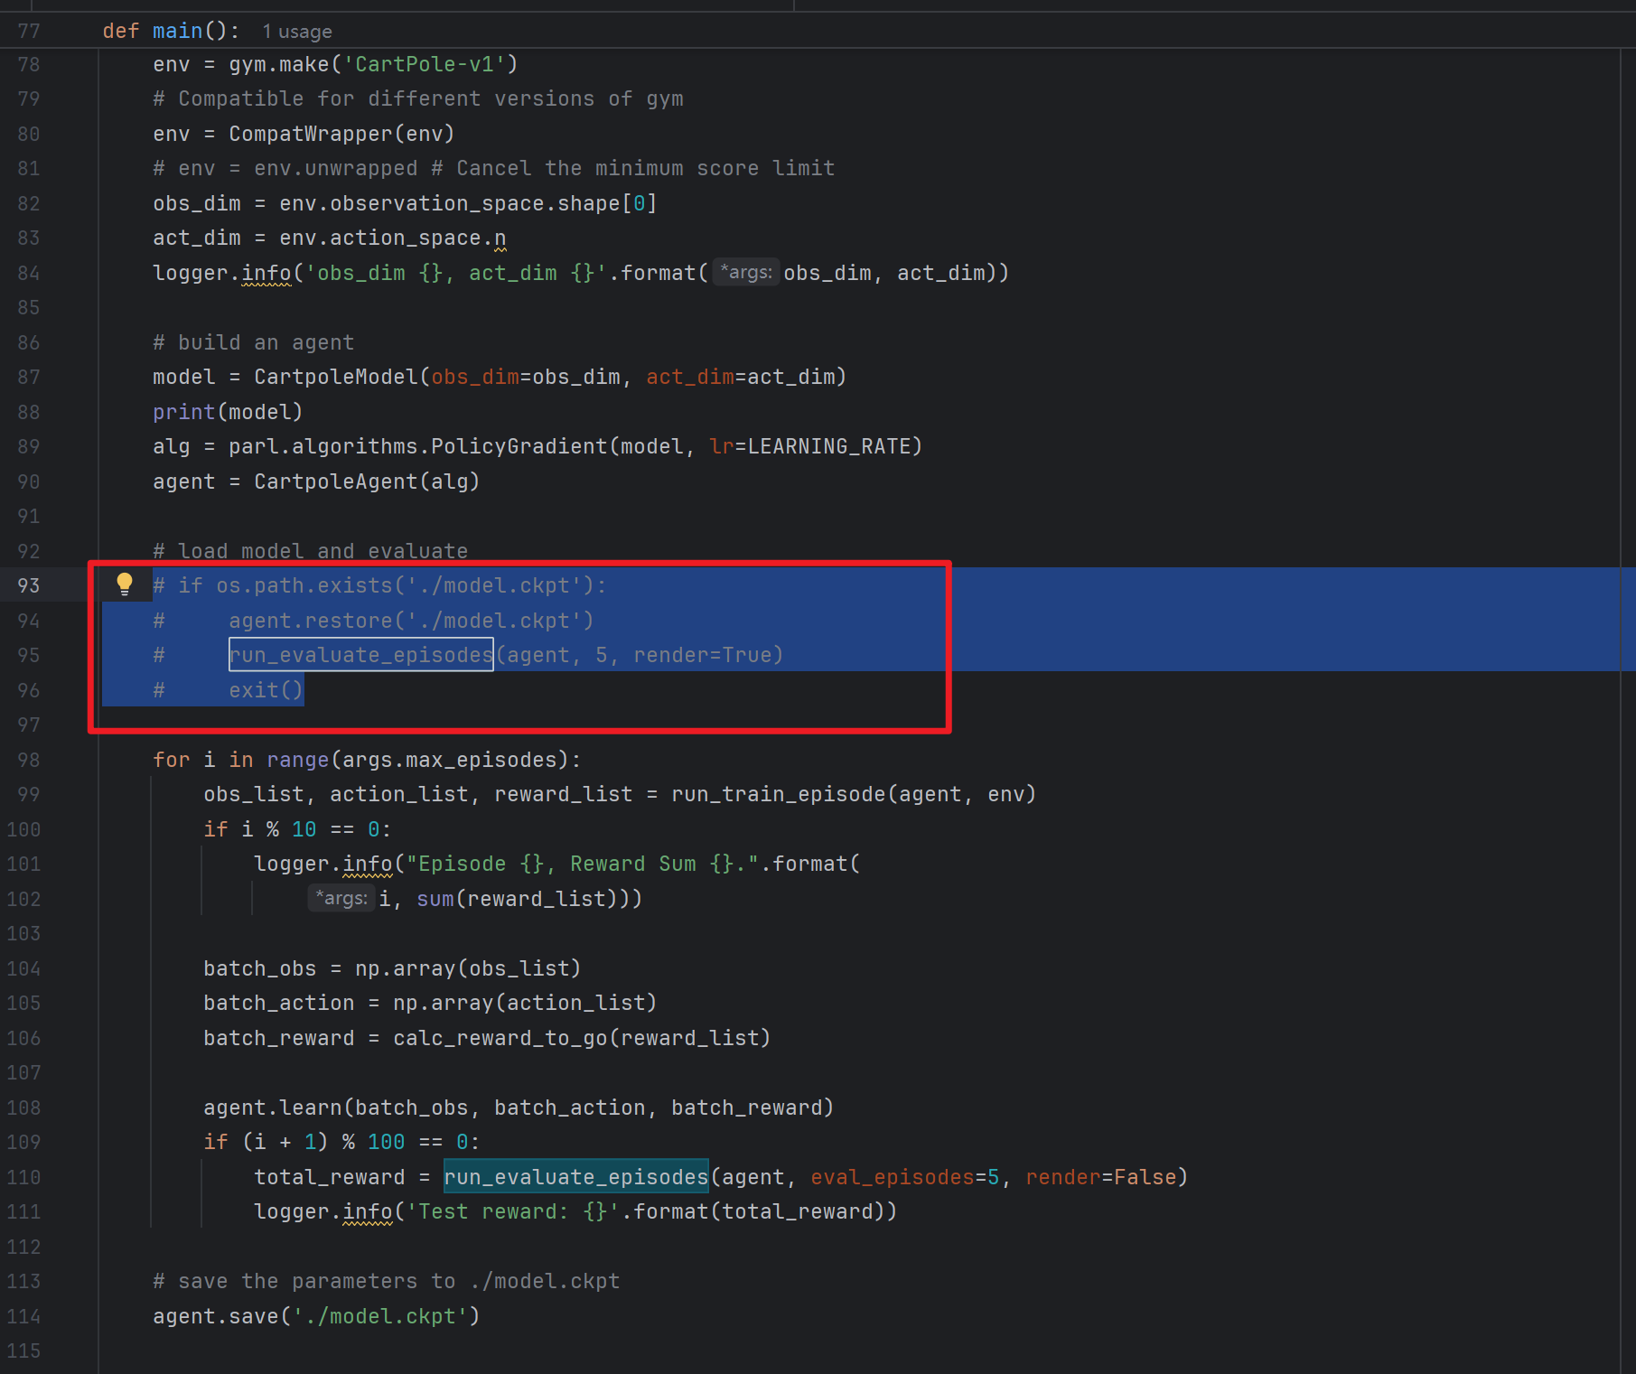Click the '# env = env.unwrapped' comment line
This screenshot has height=1374, width=1636.
(494, 168)
